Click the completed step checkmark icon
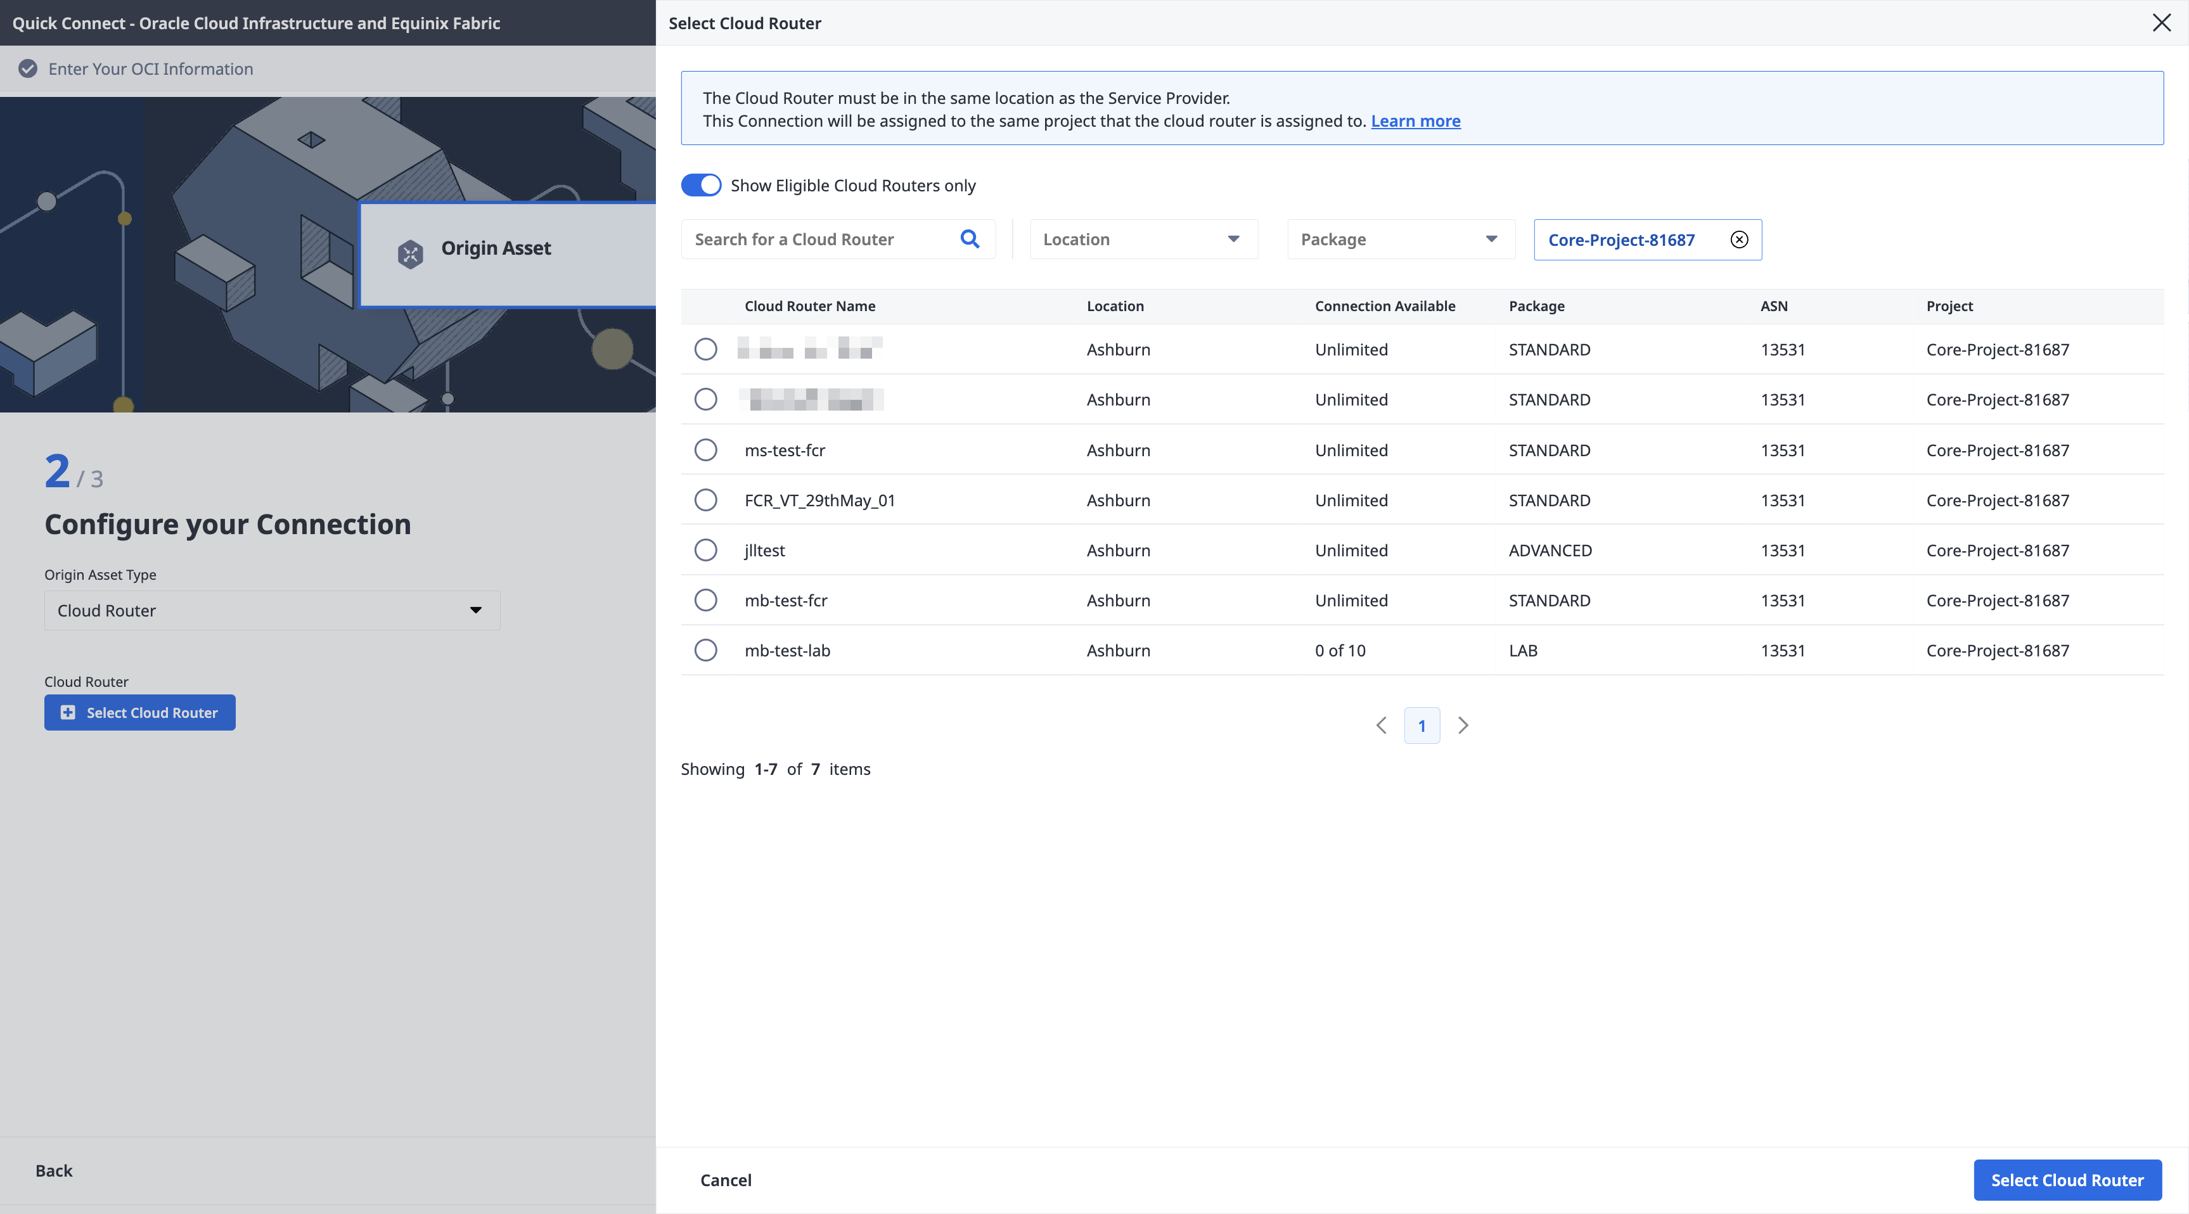The image size is (2189, 1214). [x=28, y=69]
